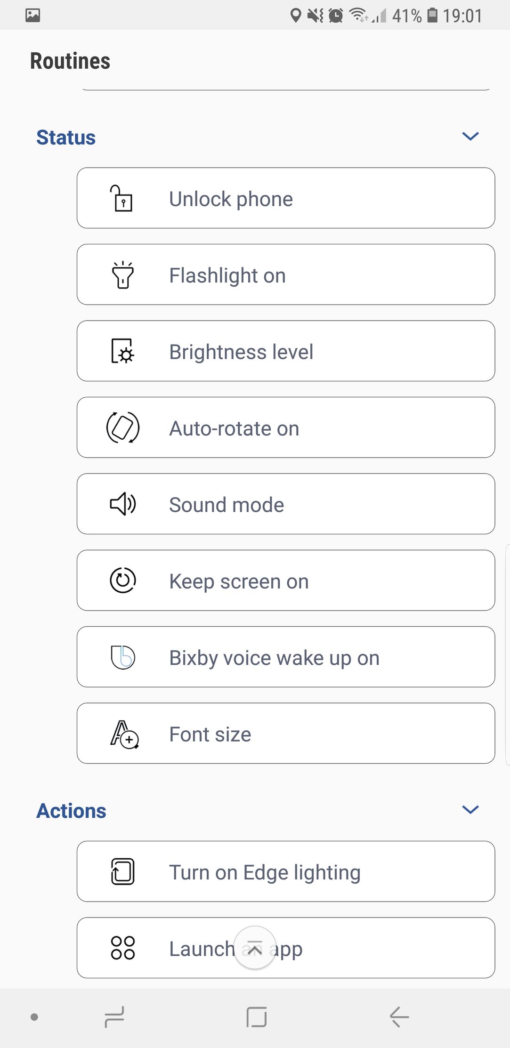The image size is (510, 1048).
Task: Collapse the Status section chevron
Action: 470,137
